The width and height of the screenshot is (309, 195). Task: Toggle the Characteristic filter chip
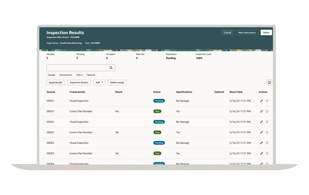66,75
